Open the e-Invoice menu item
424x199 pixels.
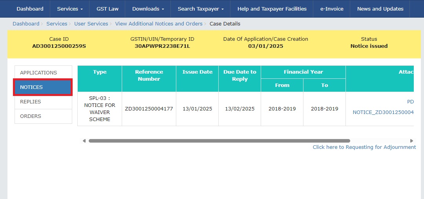(x=332, y=9)
